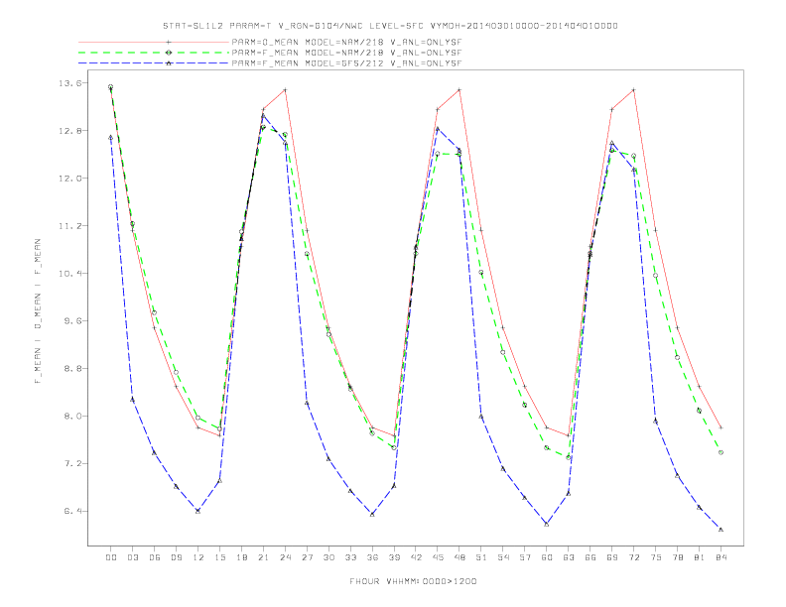Click x-axis tick label 12
The image size is (786, 607).
pos(198,557)
